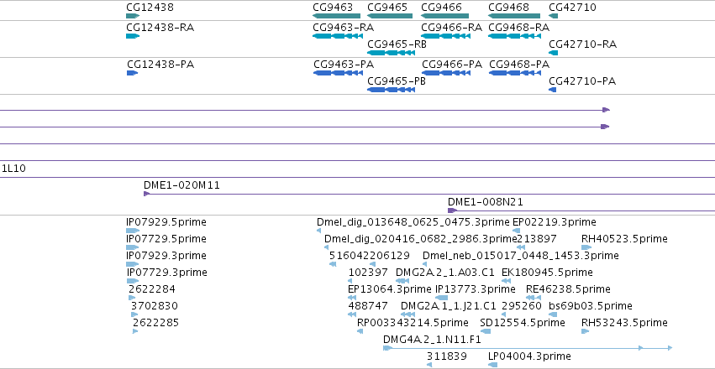The image size is (715, 369).
Task: Select the CG9468 gene label
Action: point(508,8)
